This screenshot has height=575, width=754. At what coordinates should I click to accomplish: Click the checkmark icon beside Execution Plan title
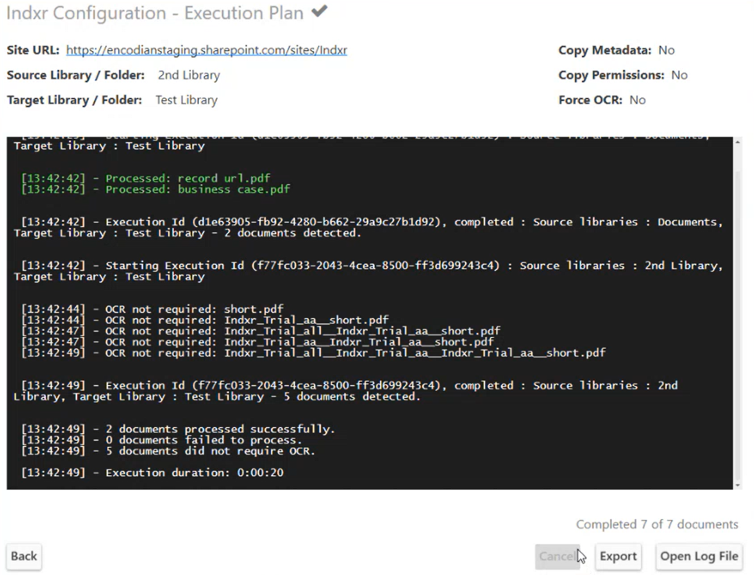pos(319,11)
